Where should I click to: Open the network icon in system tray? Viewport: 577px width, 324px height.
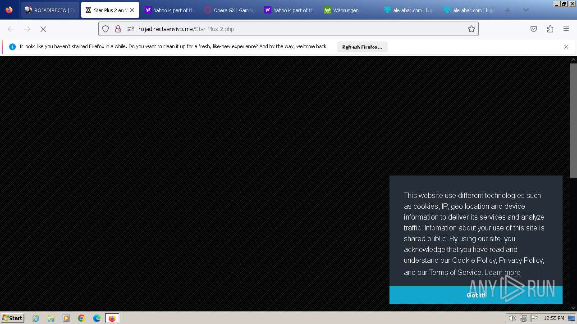tap(523, 318)
